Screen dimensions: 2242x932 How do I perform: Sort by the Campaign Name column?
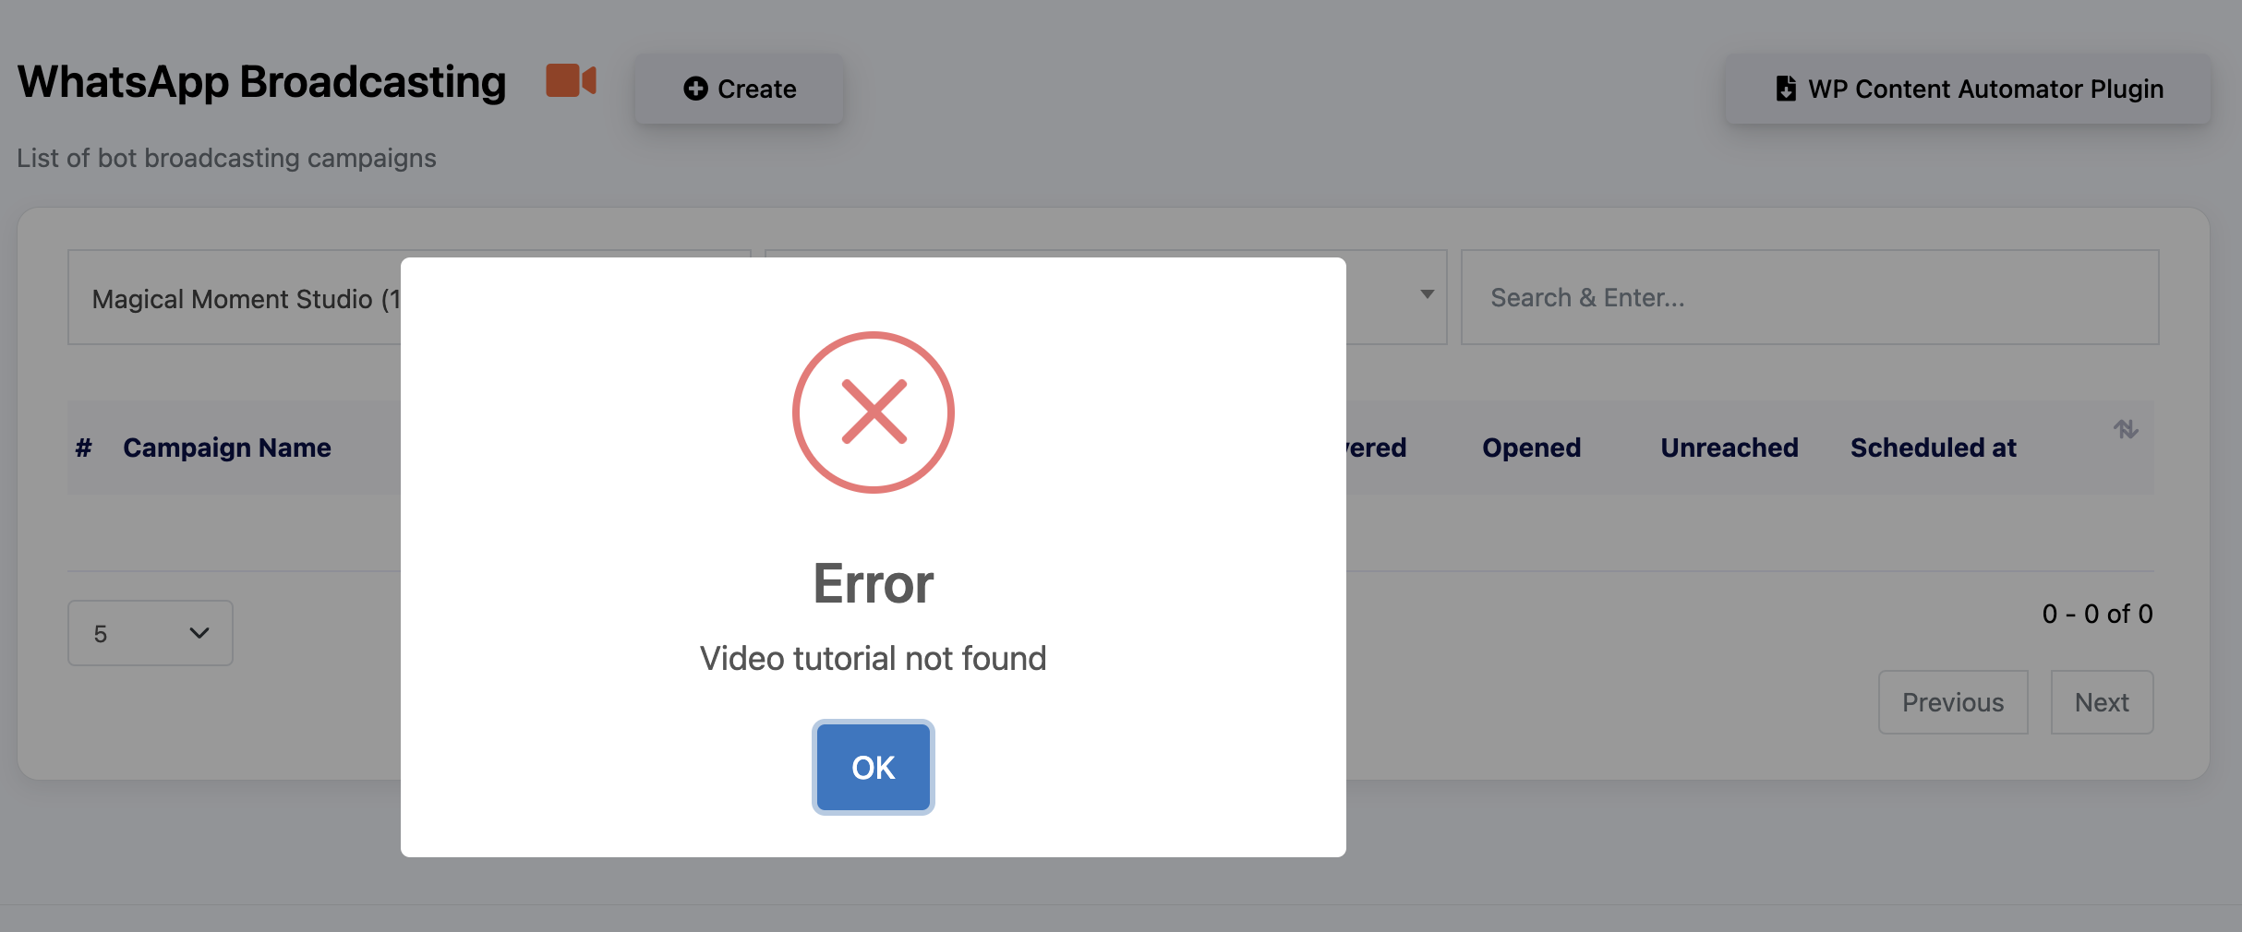click(227, 448)
